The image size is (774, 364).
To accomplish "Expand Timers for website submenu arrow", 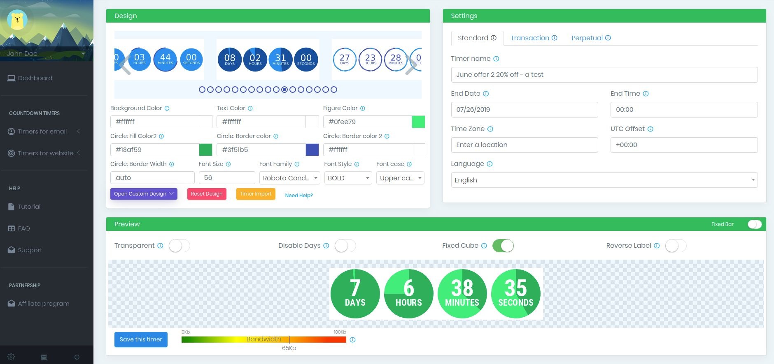I will 78,153.
